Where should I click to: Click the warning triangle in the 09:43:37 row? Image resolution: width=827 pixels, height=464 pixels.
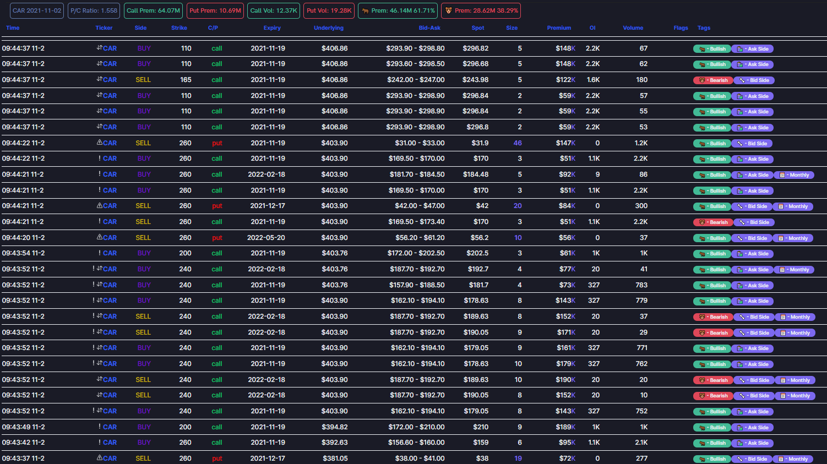[100, 458]
